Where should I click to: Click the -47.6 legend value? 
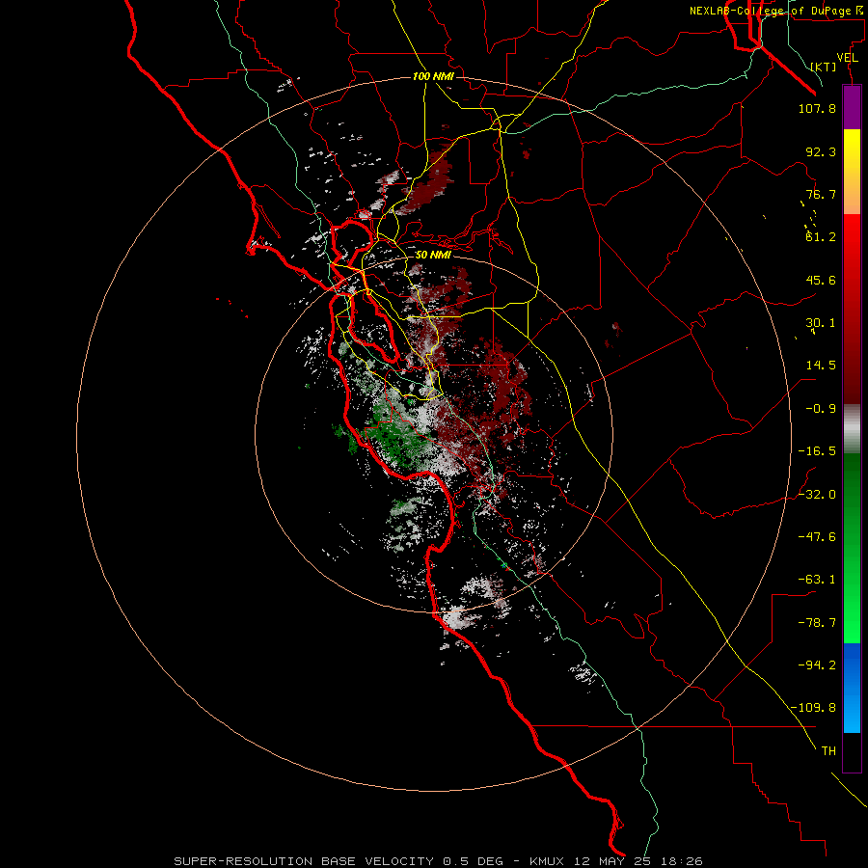(817, 537)
